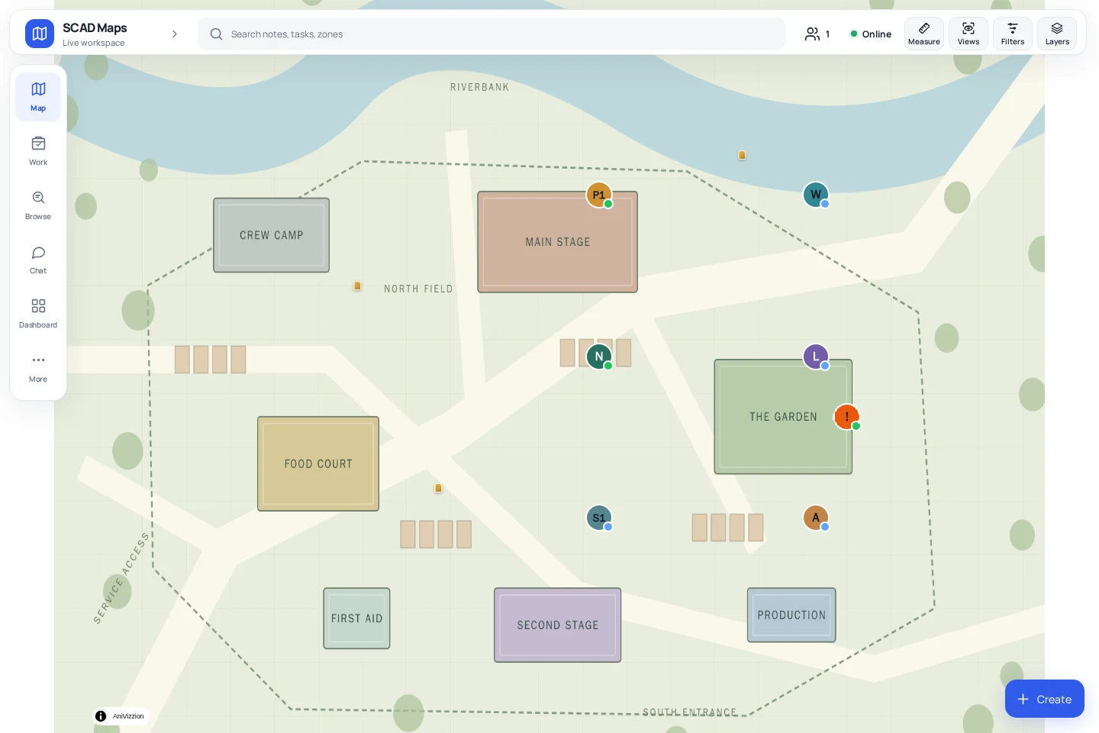Click the AniVizzion info badge
The width and height of the screenshot is (1099, 733).
coord(120,716)
